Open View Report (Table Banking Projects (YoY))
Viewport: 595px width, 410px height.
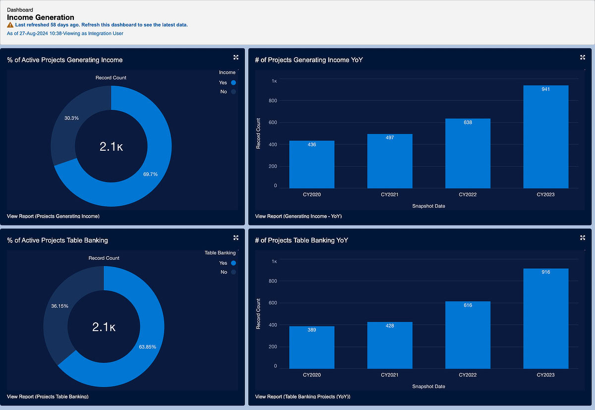(x=302, y=397)
